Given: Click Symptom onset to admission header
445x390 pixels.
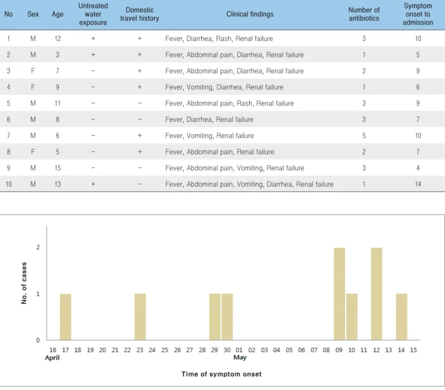Looking at the screenshot, I should [418, 14].
